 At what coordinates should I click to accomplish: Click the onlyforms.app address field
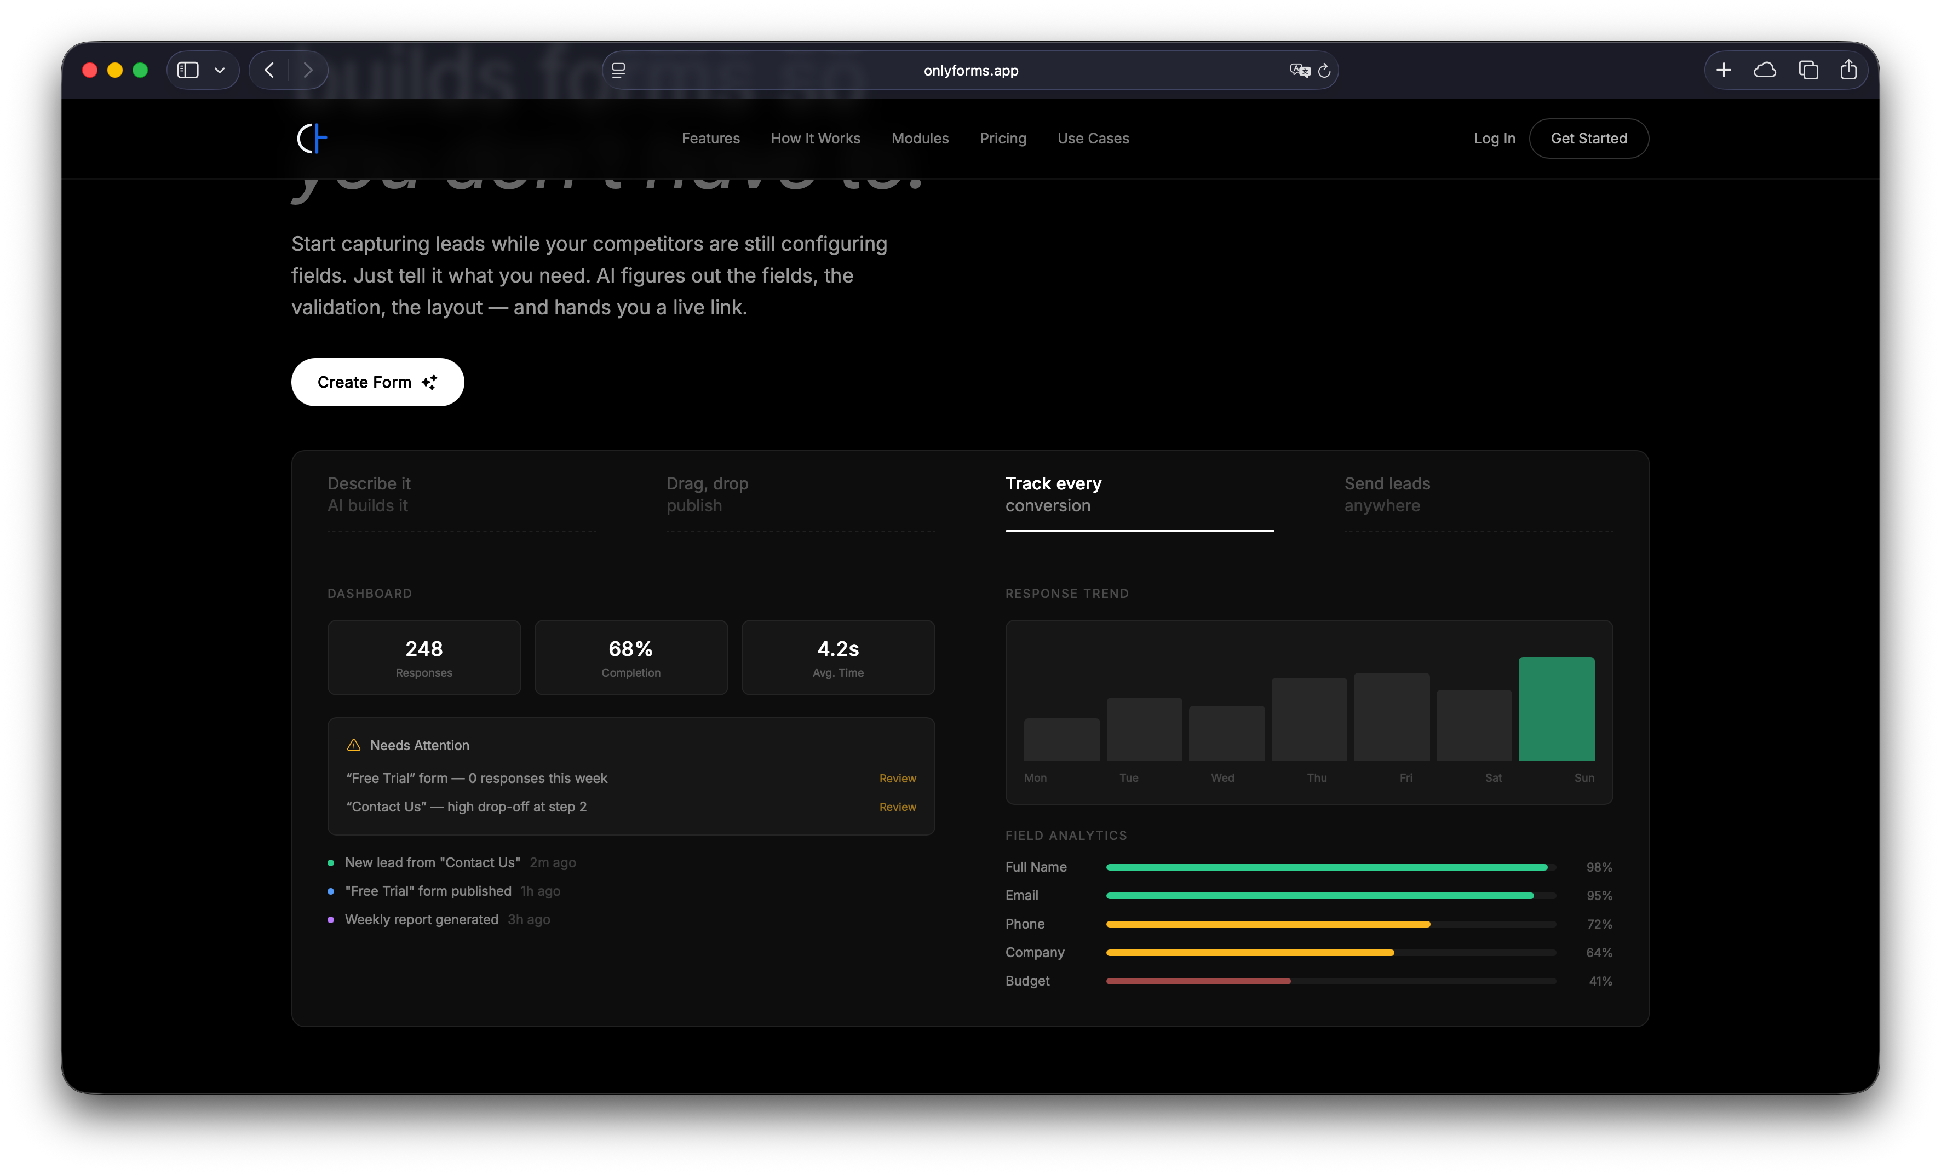pyautogui.click(x=970, y=70)
